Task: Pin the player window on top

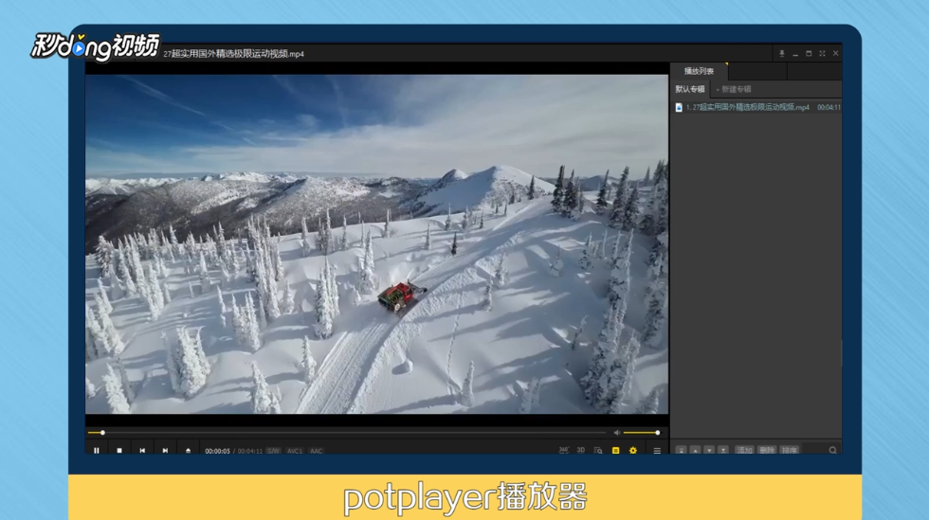Action: 782,53
